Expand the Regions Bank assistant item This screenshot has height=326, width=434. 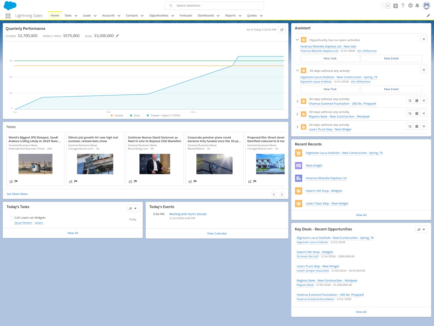(x=297, y=114)
